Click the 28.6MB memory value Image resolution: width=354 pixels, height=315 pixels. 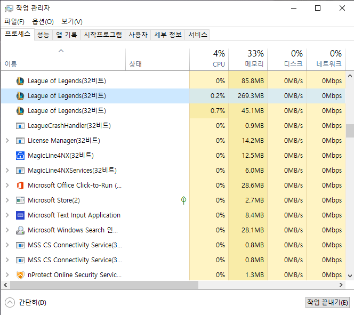pos(252,185)
